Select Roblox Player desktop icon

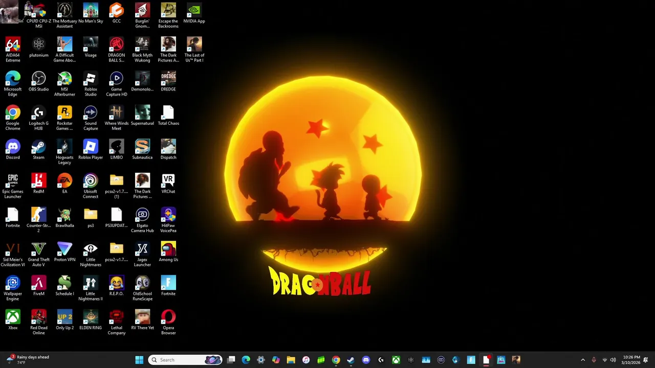click(x=91, y=150)
